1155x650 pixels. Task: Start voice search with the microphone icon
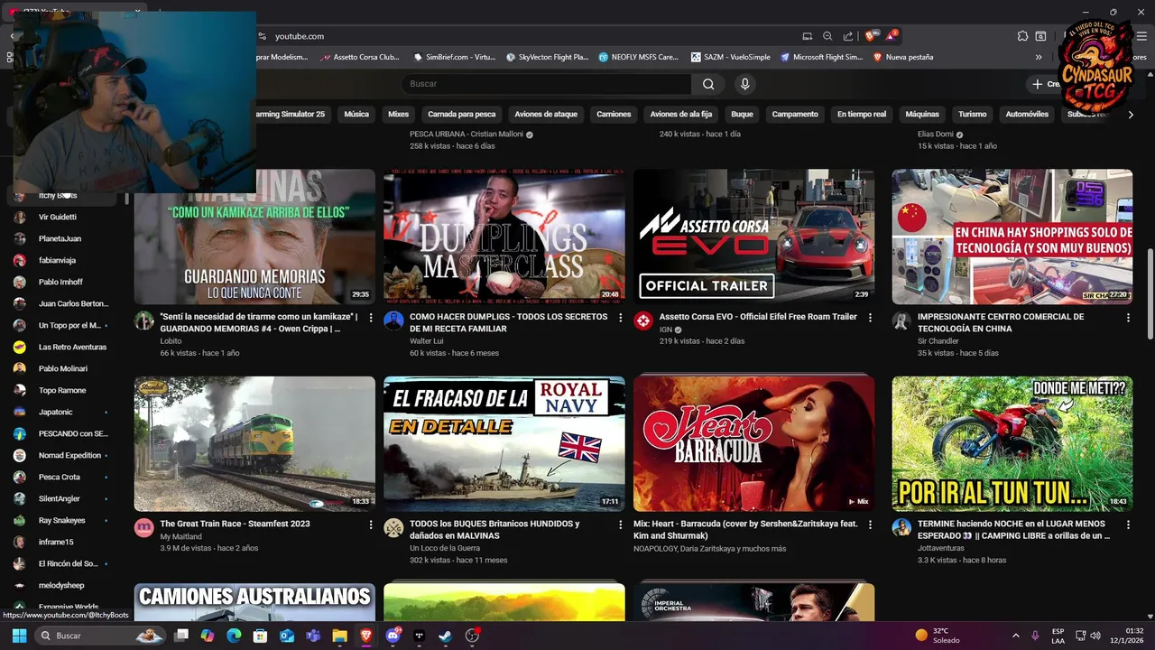[x=744, y=84]
